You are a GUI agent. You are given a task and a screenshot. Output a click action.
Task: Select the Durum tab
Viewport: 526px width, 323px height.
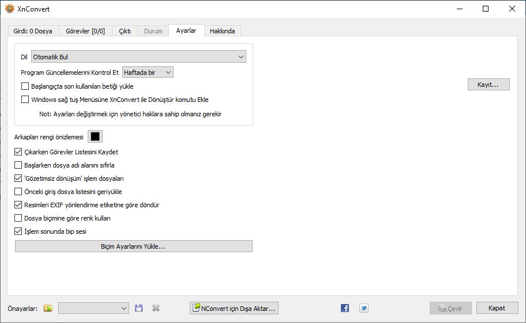[x=153, y=31]
